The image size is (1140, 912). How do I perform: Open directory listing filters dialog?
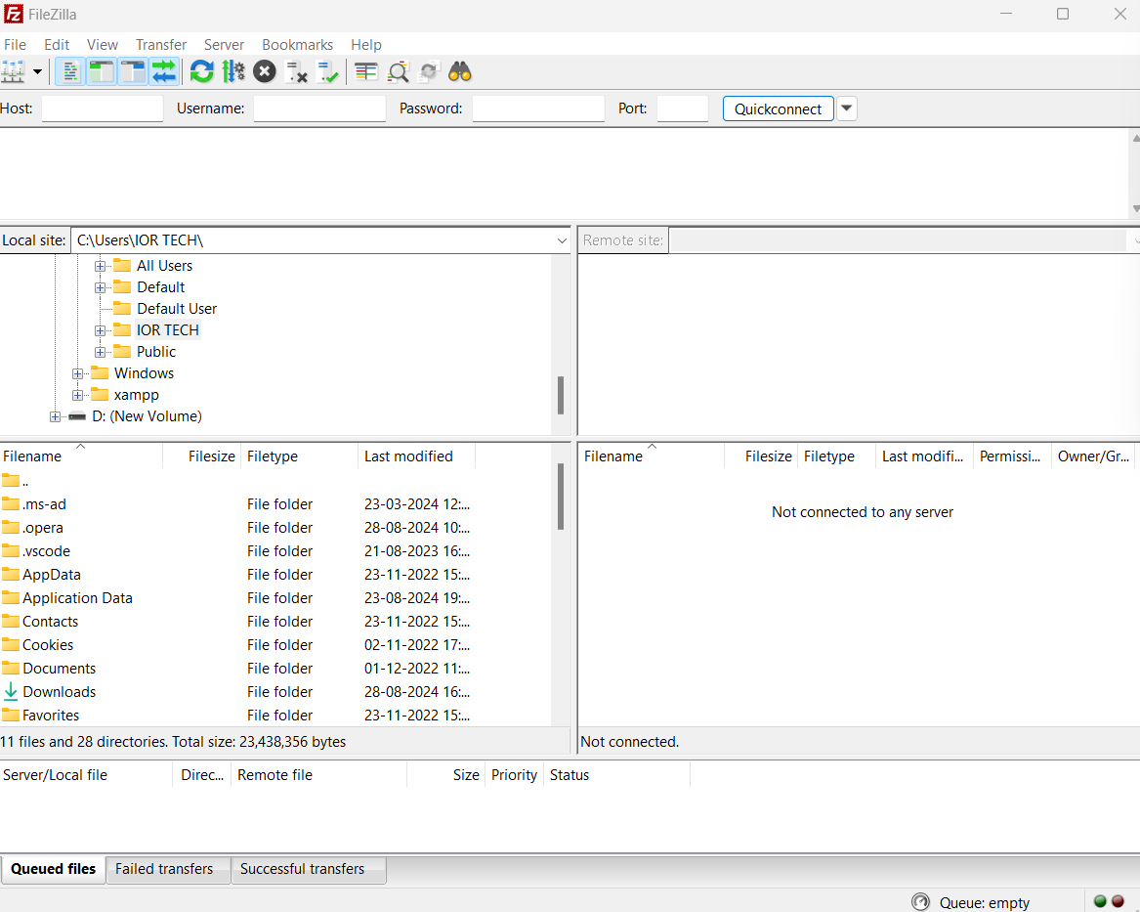pyautogui.click(x=365, y=72)
